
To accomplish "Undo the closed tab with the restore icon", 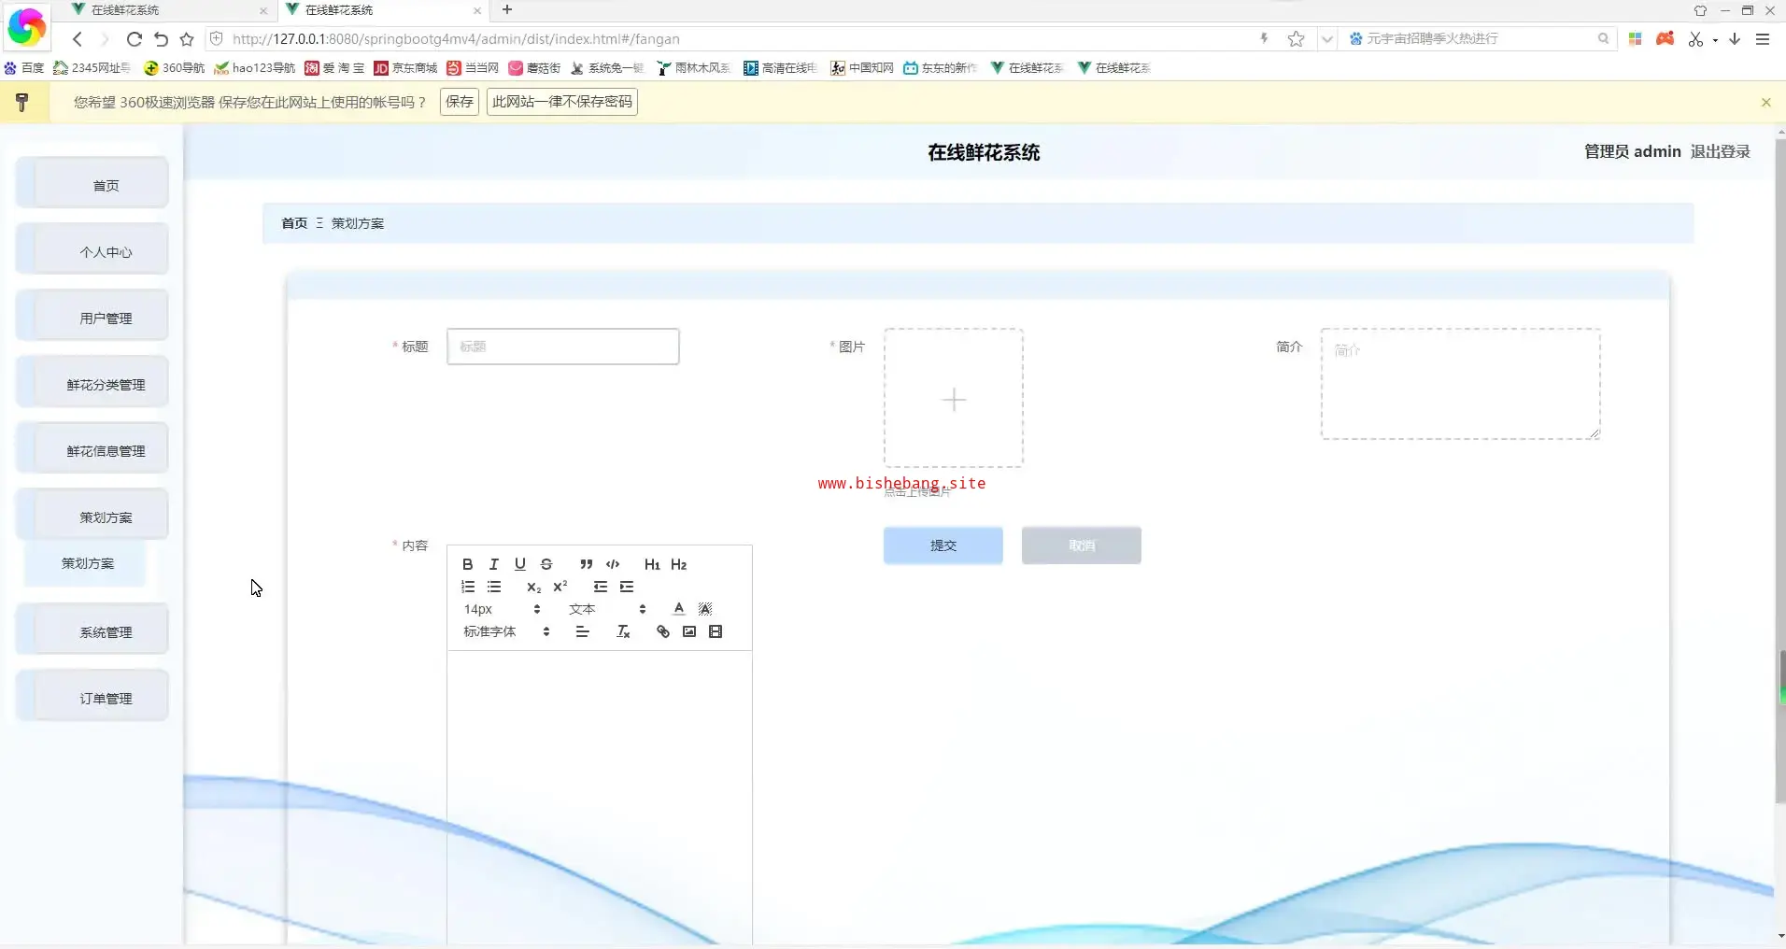I will pyautogui.click(x=161, y=39).
